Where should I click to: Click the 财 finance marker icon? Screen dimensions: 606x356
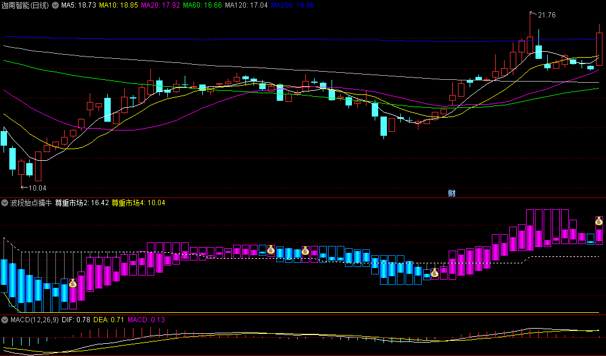(452, 193)
